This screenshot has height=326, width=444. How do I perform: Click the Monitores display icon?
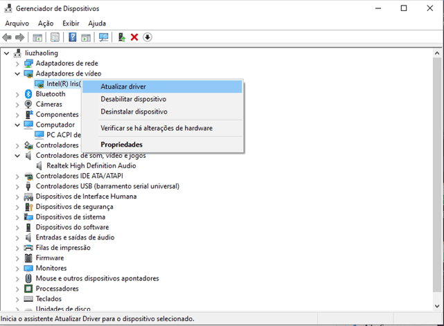tap(28, 268)
